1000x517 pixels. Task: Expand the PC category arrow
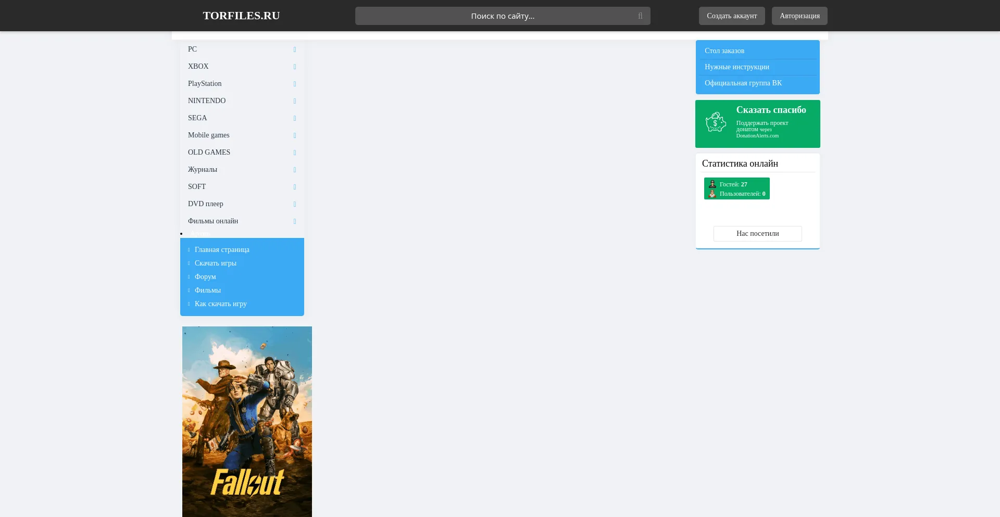click(x=295, y=49)
